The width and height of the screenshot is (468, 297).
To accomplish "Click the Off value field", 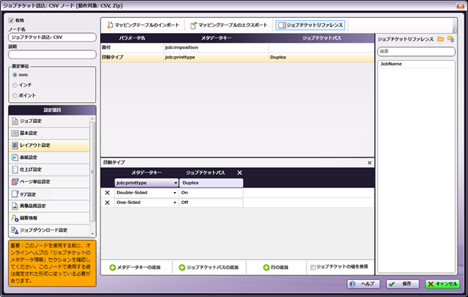I will pyautogui.click(x=211, y=202).
